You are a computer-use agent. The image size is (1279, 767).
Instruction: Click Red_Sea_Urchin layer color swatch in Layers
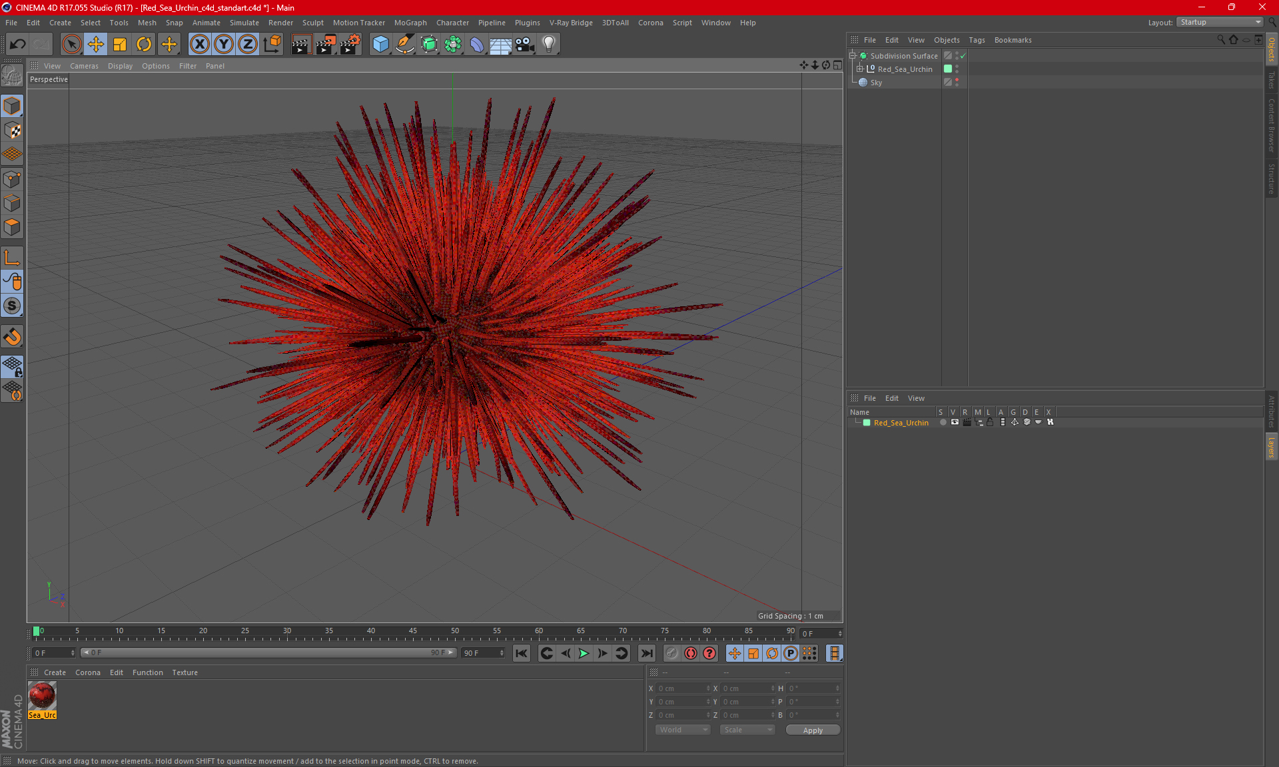867,423
